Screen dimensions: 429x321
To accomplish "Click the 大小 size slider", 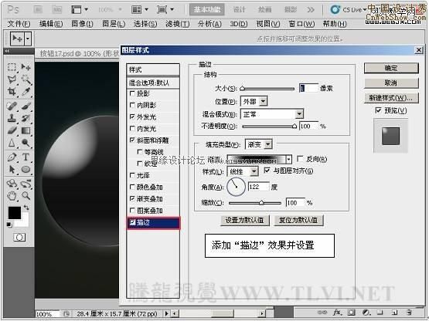I will tap(267, 89).
